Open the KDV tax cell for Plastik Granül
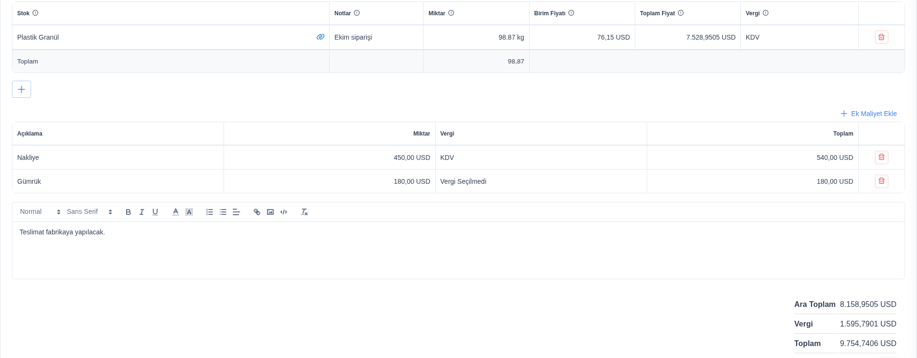The image size is (917, 358). [800, 37]
